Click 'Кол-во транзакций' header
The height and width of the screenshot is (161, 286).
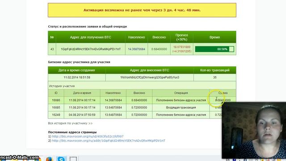pos(214,70)
